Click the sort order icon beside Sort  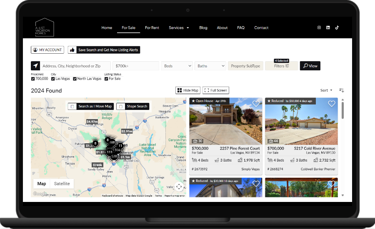[342, 90]
